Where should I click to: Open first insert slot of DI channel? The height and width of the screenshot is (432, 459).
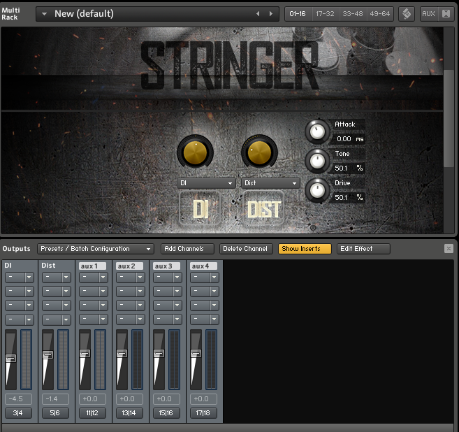[20, 278]
